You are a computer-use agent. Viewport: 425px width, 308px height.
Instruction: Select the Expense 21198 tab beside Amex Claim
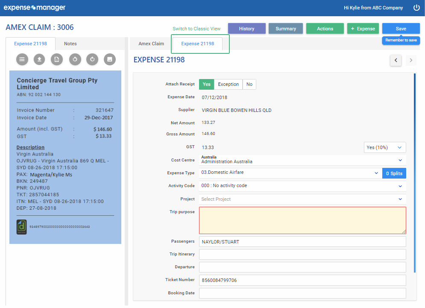coord(198,44)
